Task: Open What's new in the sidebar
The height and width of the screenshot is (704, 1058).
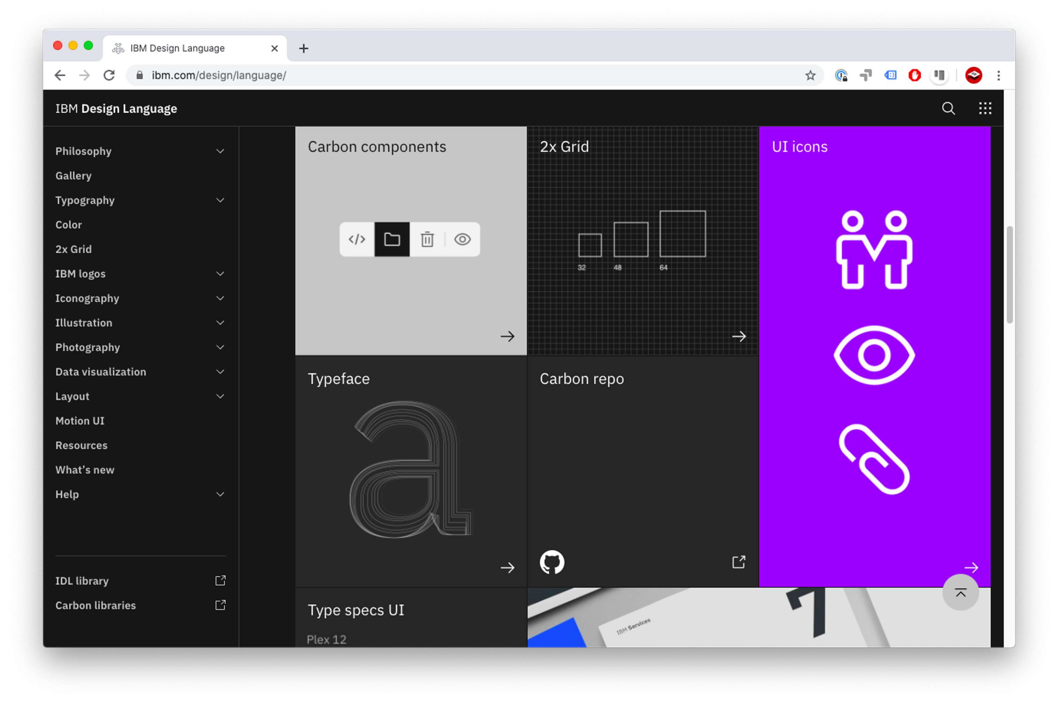Action: pyautogui.click(x=84, y=470)
